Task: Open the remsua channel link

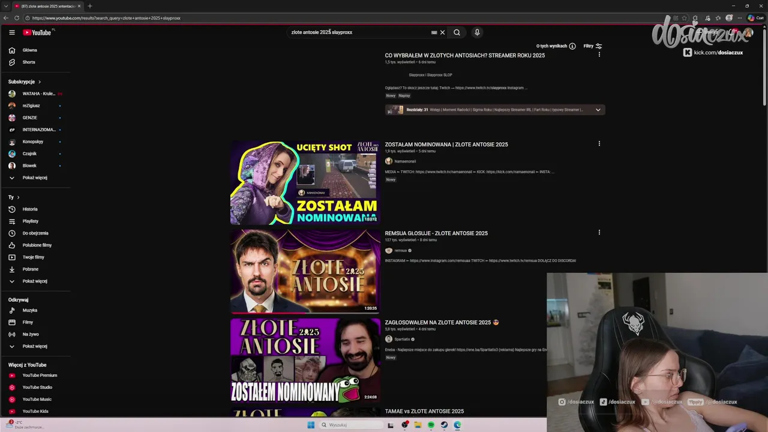Action: click(x=400, y=251)
